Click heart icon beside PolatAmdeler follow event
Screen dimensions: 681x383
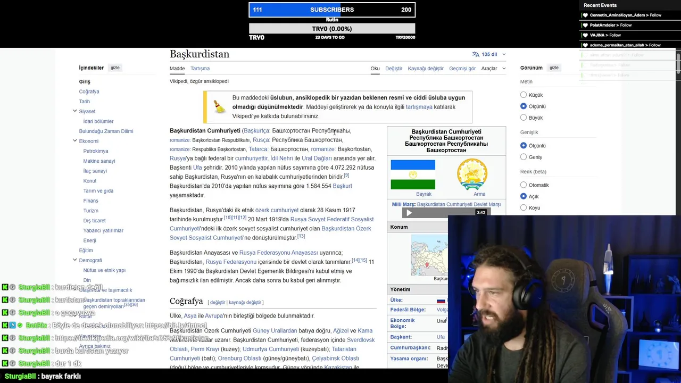pos(585,25)
